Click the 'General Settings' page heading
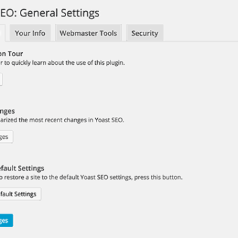The height and width of the screenshot is (238, 238). point(59,13)
